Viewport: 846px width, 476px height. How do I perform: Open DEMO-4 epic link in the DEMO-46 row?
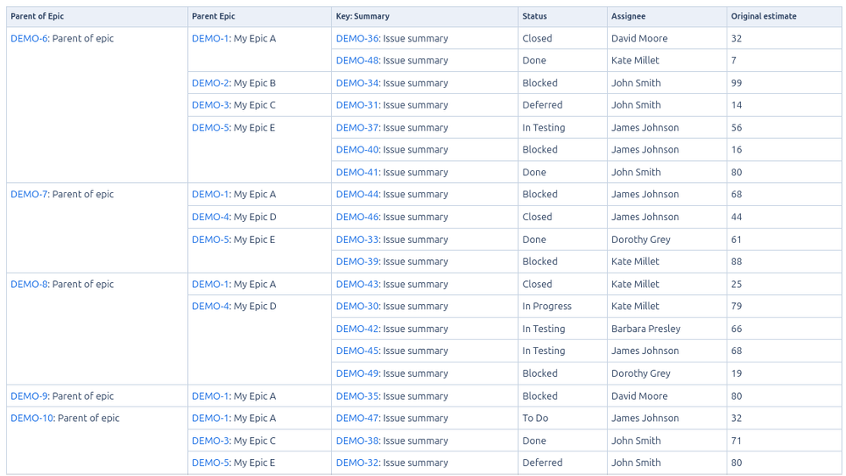coord(211,217)
